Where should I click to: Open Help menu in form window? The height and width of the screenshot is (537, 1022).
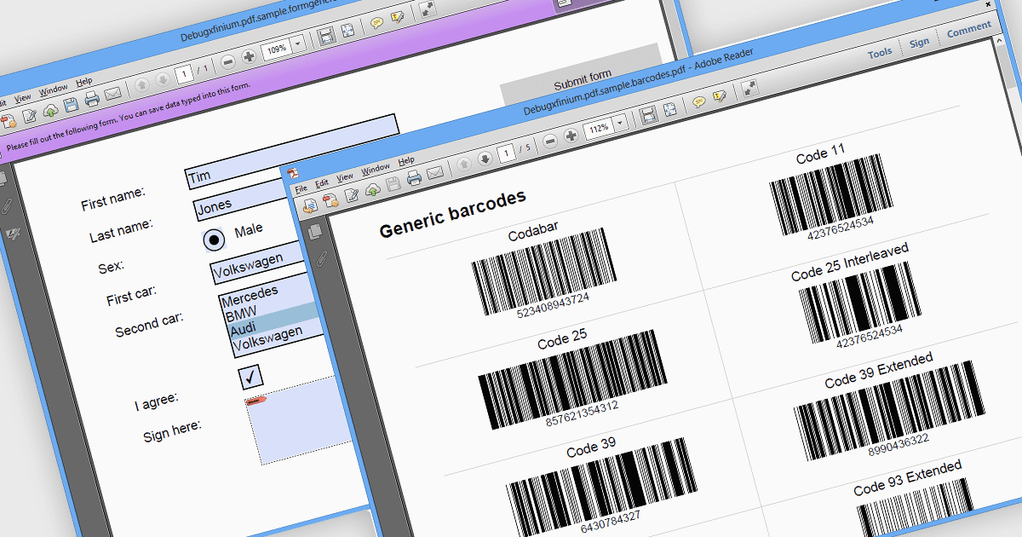[x=84, y=82]
